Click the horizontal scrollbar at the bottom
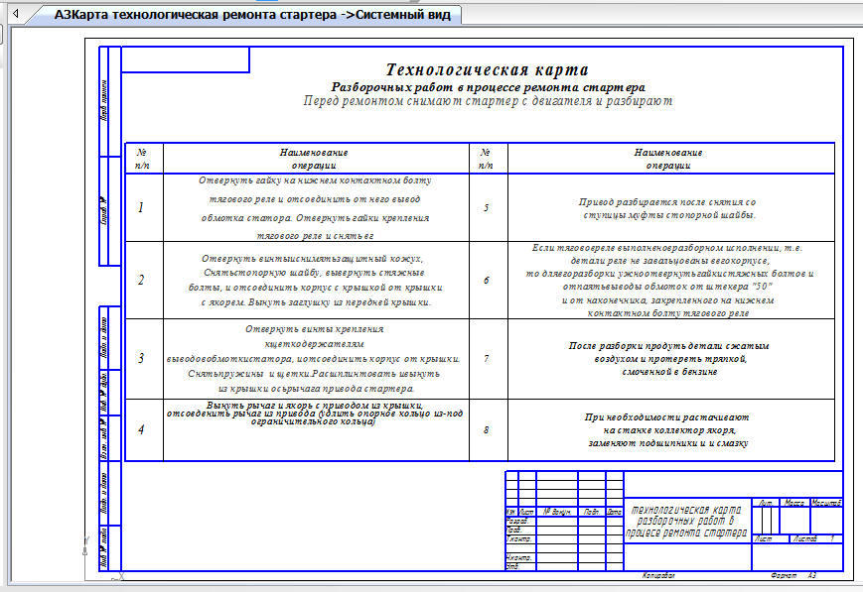 [427, 586]
